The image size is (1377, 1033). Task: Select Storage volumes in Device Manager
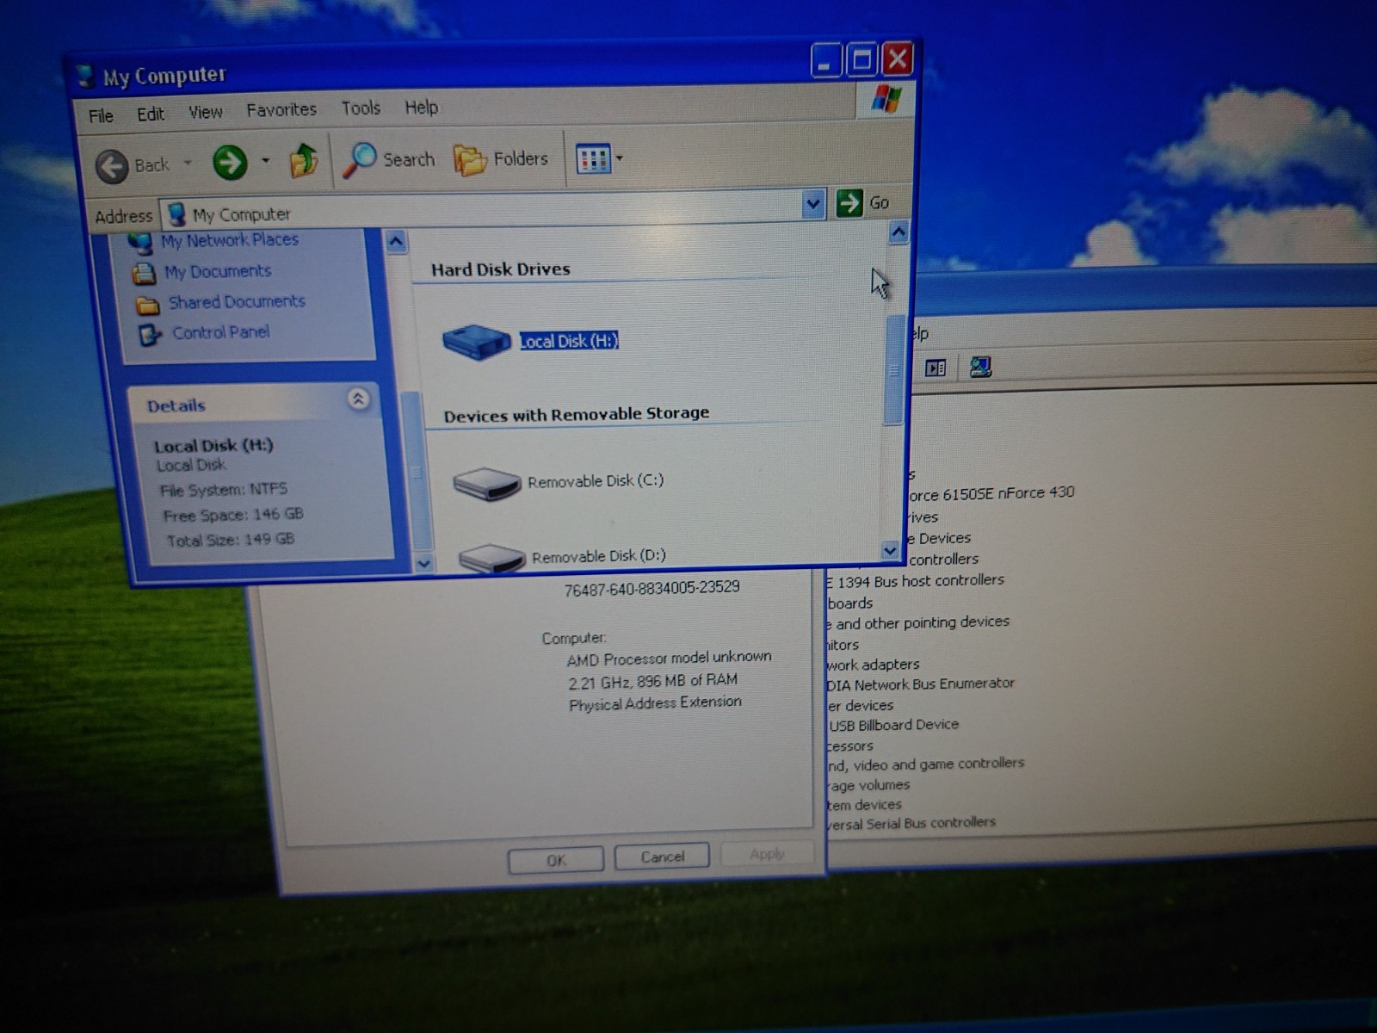coord(868,785)
